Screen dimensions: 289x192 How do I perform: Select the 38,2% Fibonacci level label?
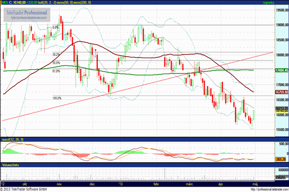click(x=56, y=55)
